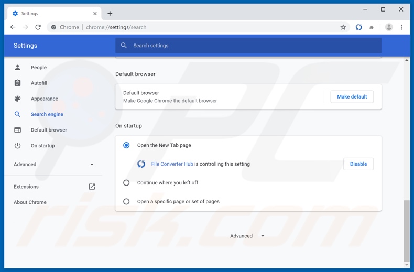Click the user profile avatar icon
This screenshot has width=414, height=272.
pyautogui.click(x=389, y=27)
